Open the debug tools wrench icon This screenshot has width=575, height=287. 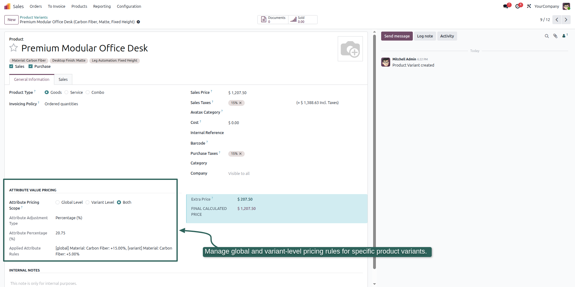tap(529, 6)
